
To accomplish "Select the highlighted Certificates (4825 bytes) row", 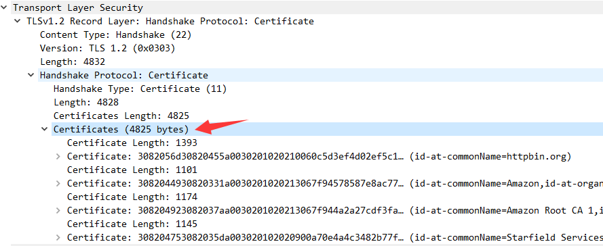I will 327,129.
